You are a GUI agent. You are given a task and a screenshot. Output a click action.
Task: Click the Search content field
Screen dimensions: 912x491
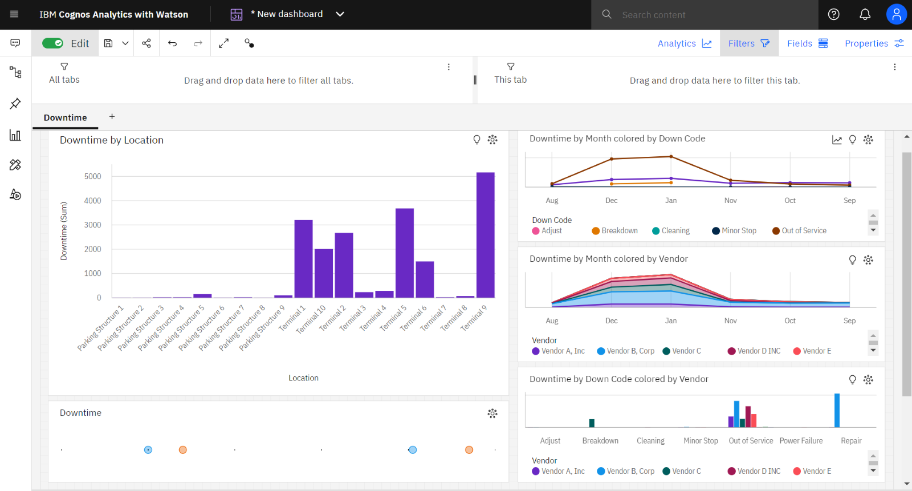coord(705,15)
